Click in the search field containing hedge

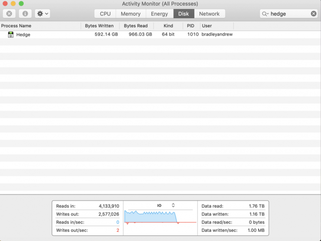tap(288, 13)
